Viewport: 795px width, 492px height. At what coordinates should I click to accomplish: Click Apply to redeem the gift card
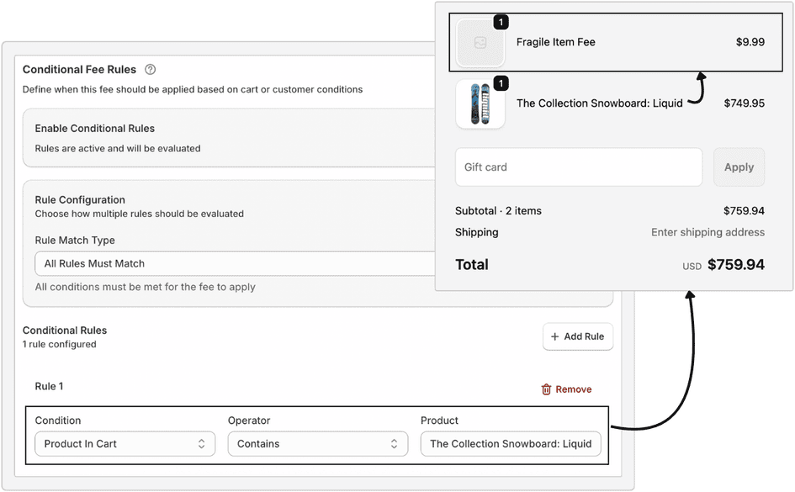point(739,167)
